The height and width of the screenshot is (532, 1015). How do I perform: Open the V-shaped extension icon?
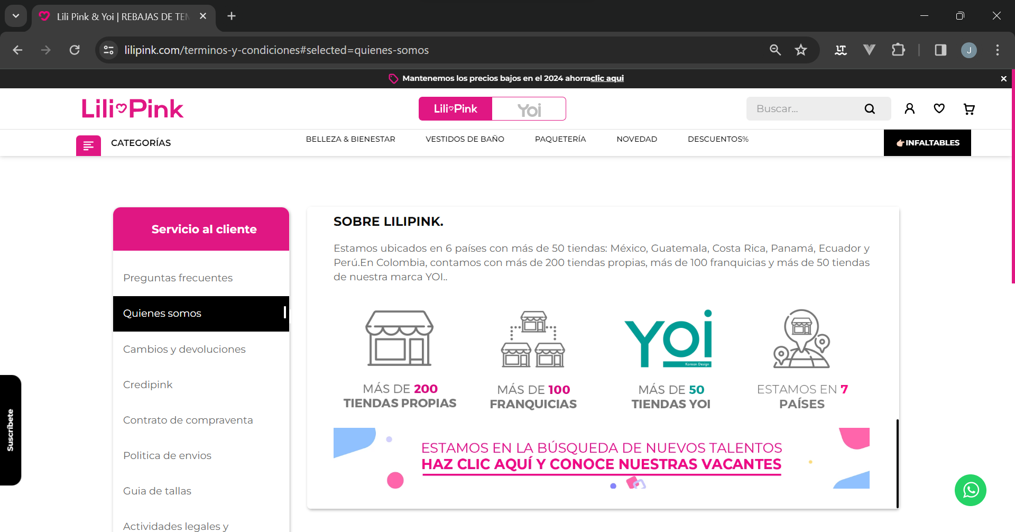[x=869, y=50]
